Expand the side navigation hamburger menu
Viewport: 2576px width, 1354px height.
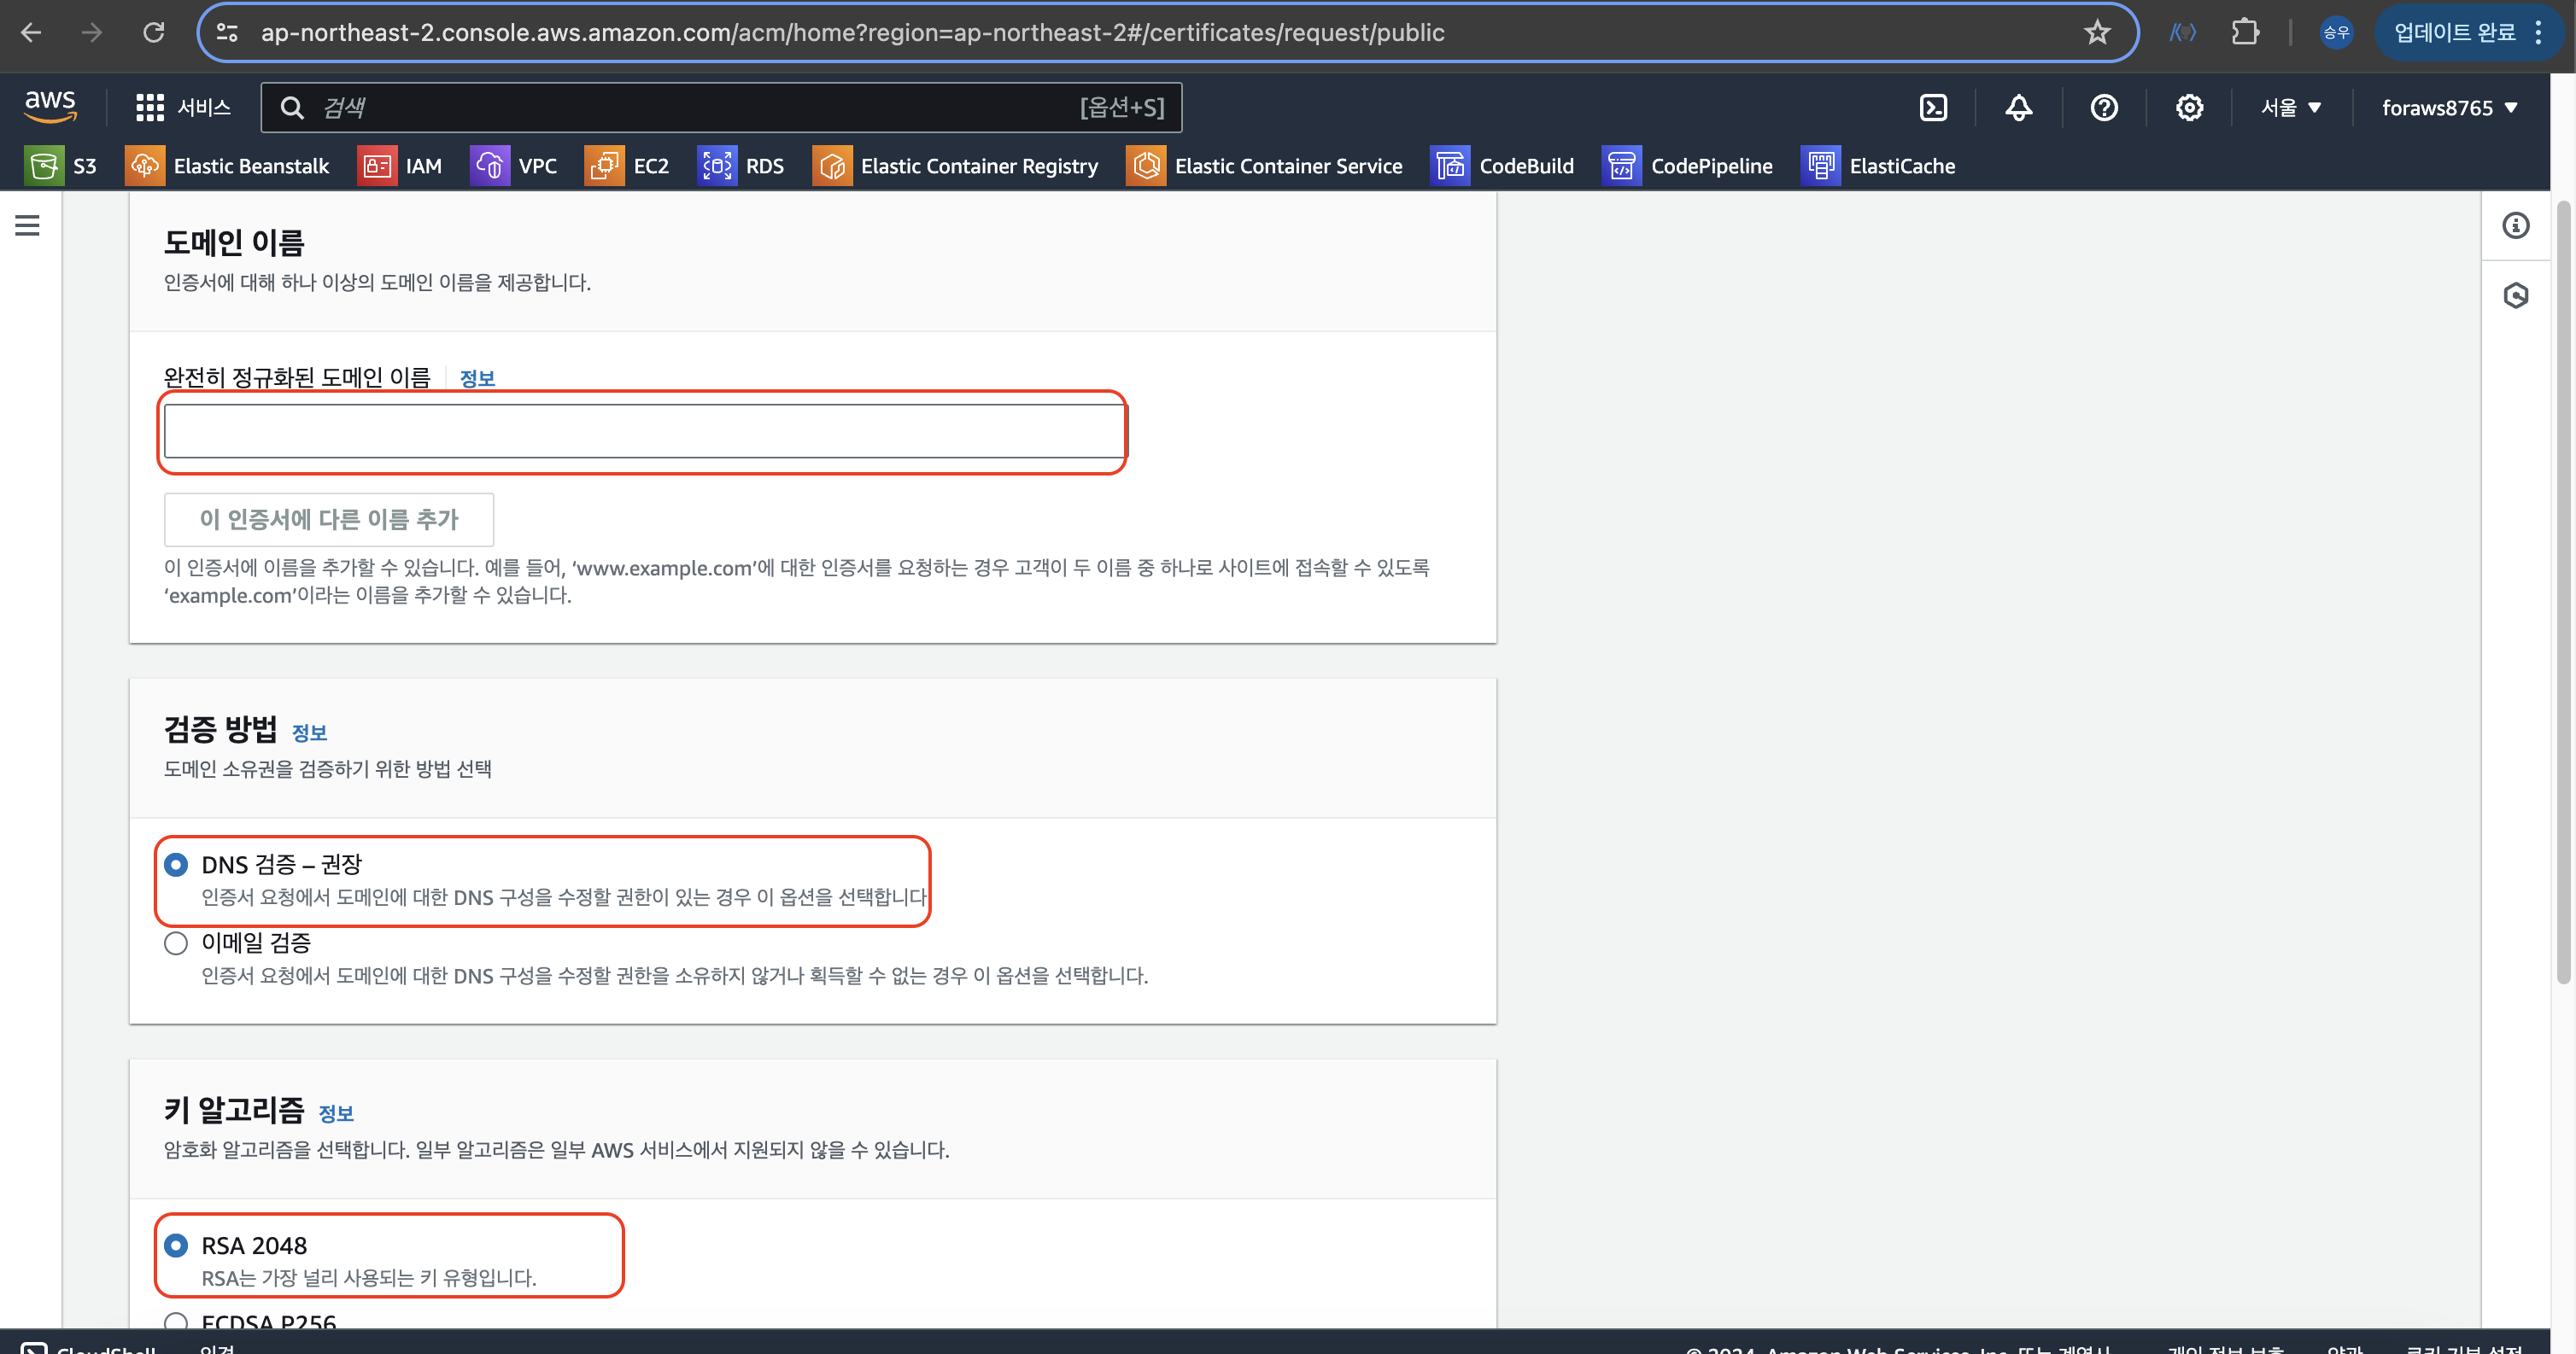(28, 226)
